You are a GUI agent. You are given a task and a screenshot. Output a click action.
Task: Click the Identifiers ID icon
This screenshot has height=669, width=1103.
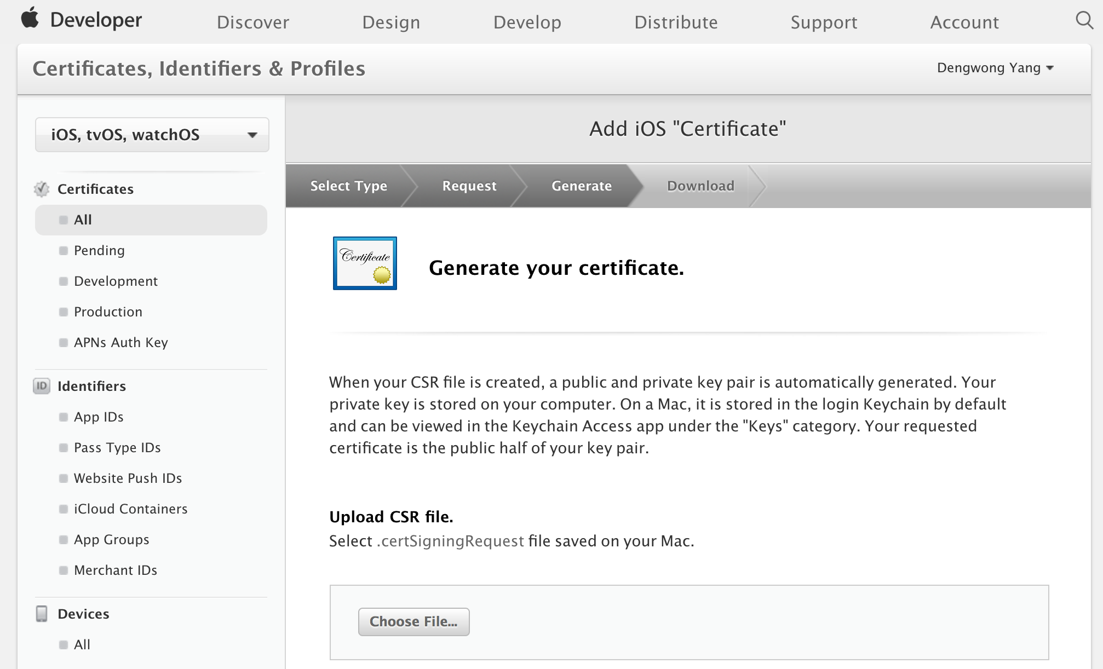point(42,386)
